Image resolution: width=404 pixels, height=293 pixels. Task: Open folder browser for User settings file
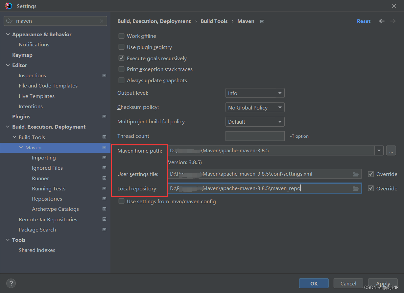[x=355, y=174]
